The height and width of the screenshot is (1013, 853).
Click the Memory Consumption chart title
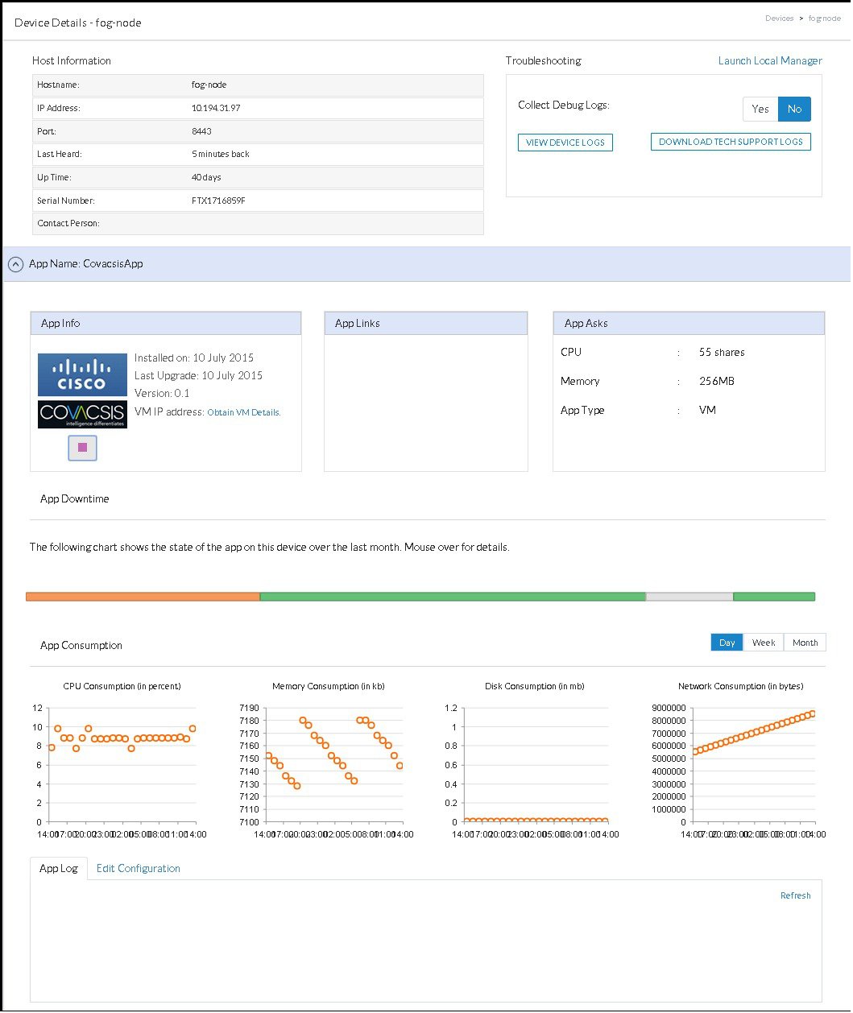(329, 686)
